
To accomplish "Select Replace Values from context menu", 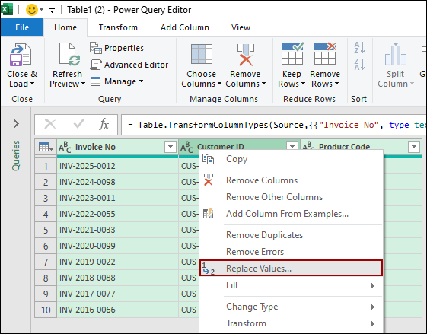I will click(291, 269).
